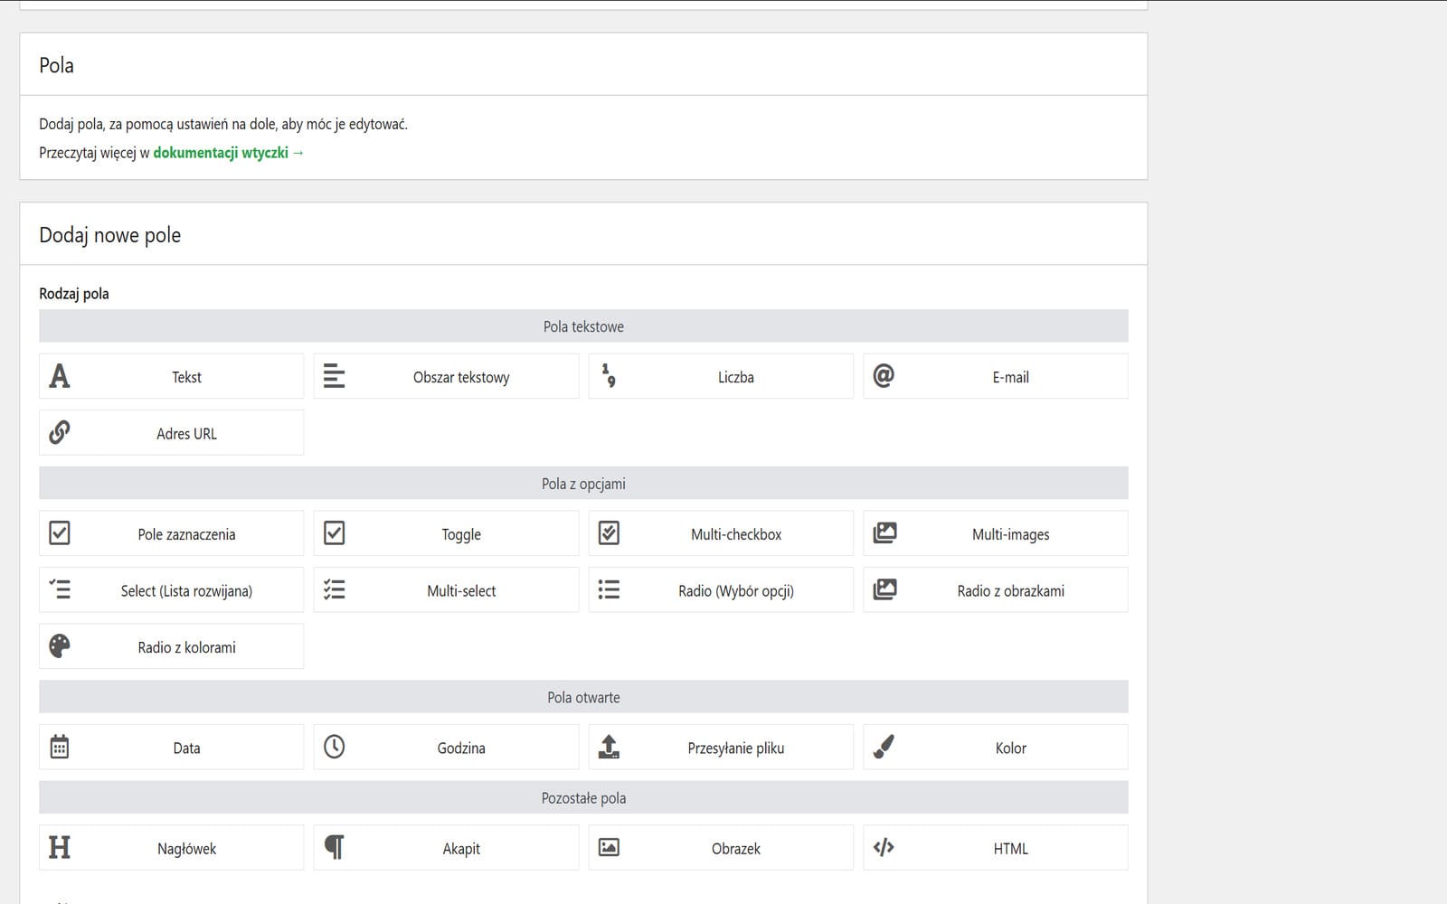The image size is (1447, 904).
Task: Add an Obszar tekstowy field
Action: (446, 376)
